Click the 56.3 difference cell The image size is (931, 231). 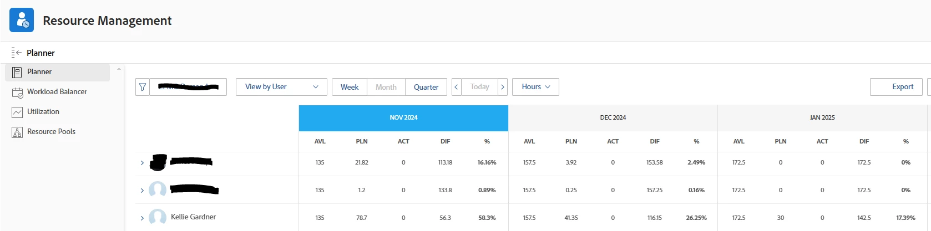pos(445,218)
